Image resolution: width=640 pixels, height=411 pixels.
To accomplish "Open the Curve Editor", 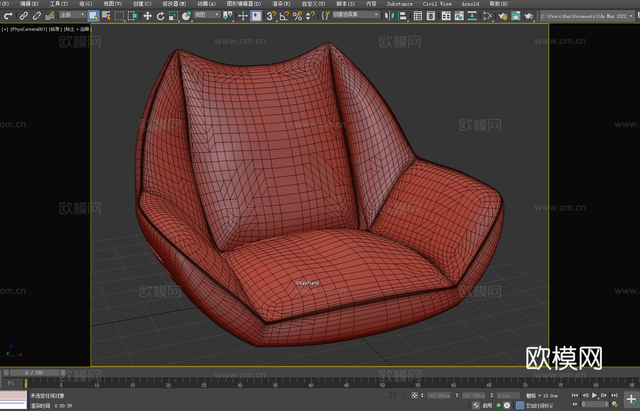I will [x=459, y=16].
